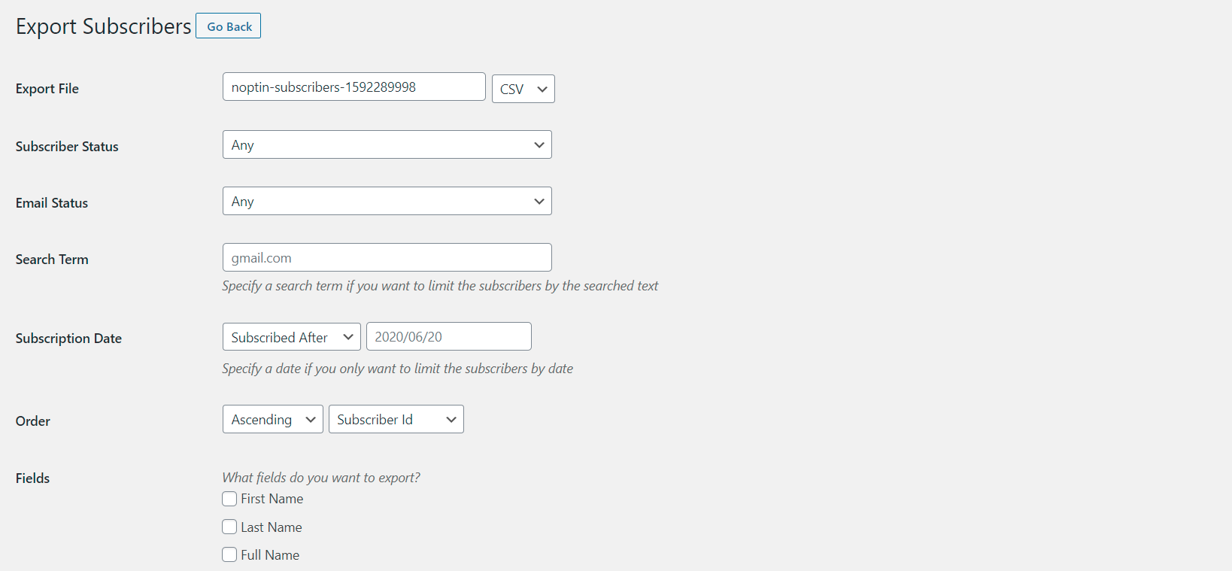Screen dimensions: 1232x571
Task: Enable the First Name checkbox
Action: coord(229,499)
